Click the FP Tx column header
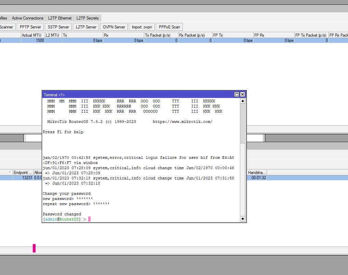348x275 pixels. [233, 35]
